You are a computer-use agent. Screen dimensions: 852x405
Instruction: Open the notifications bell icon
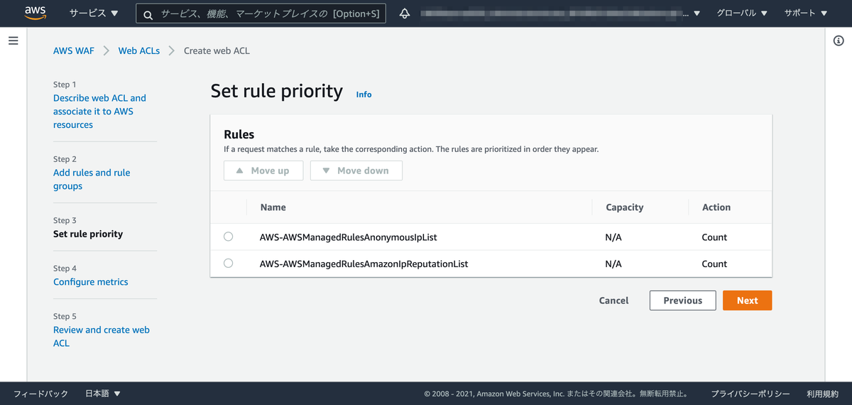pos(405,13)
